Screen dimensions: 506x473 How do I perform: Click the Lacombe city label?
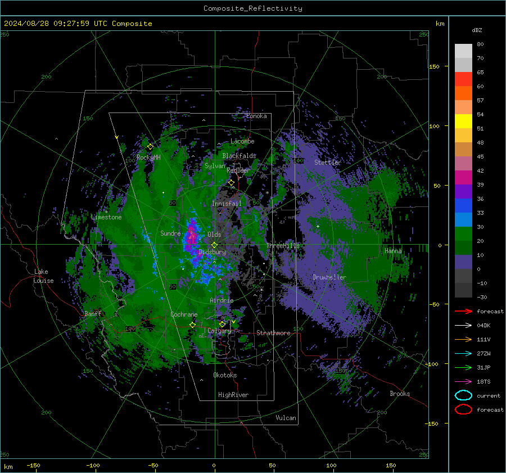click(242, 141)
